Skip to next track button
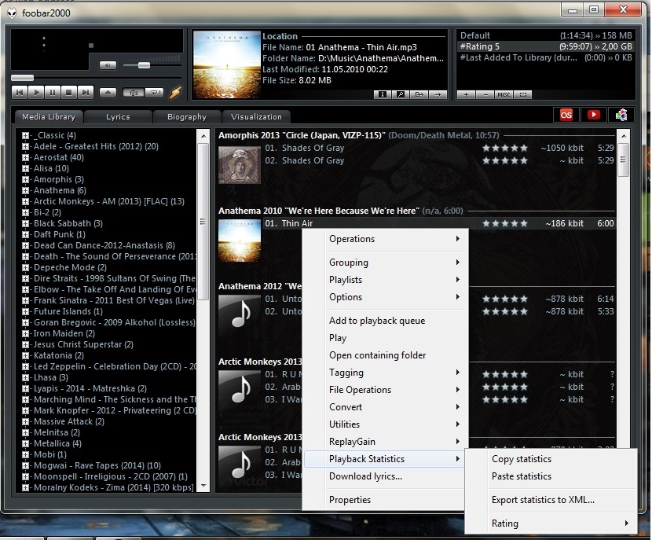 [86, 93]
